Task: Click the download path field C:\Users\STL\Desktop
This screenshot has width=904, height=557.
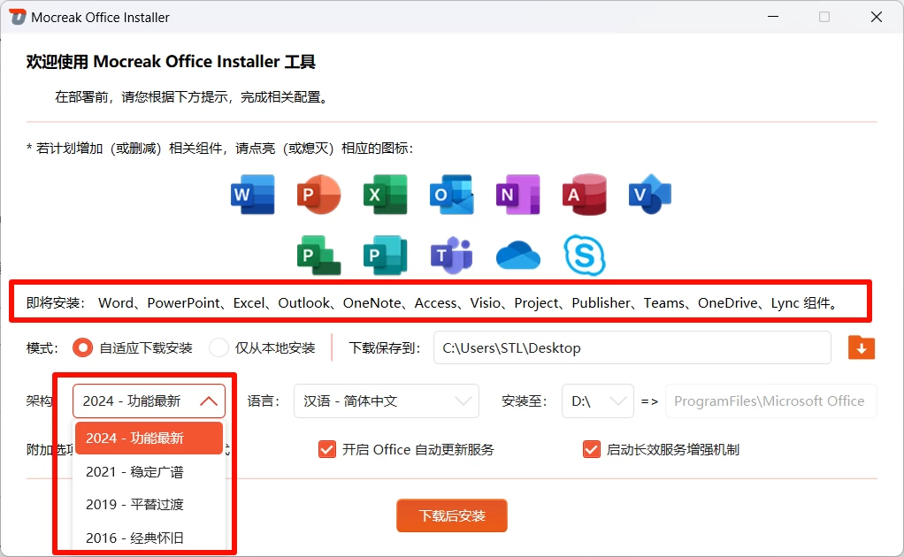Action: click(632, 347)
